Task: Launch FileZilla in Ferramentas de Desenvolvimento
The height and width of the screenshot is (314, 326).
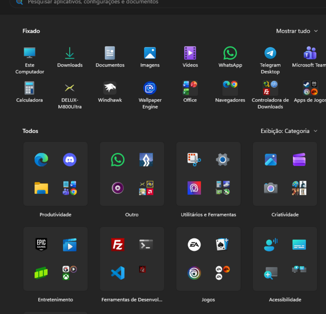Action: point(118,244)
